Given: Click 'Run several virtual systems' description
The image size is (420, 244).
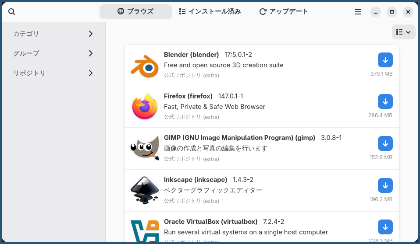Looking at the screenshot, I should point(246,232).
